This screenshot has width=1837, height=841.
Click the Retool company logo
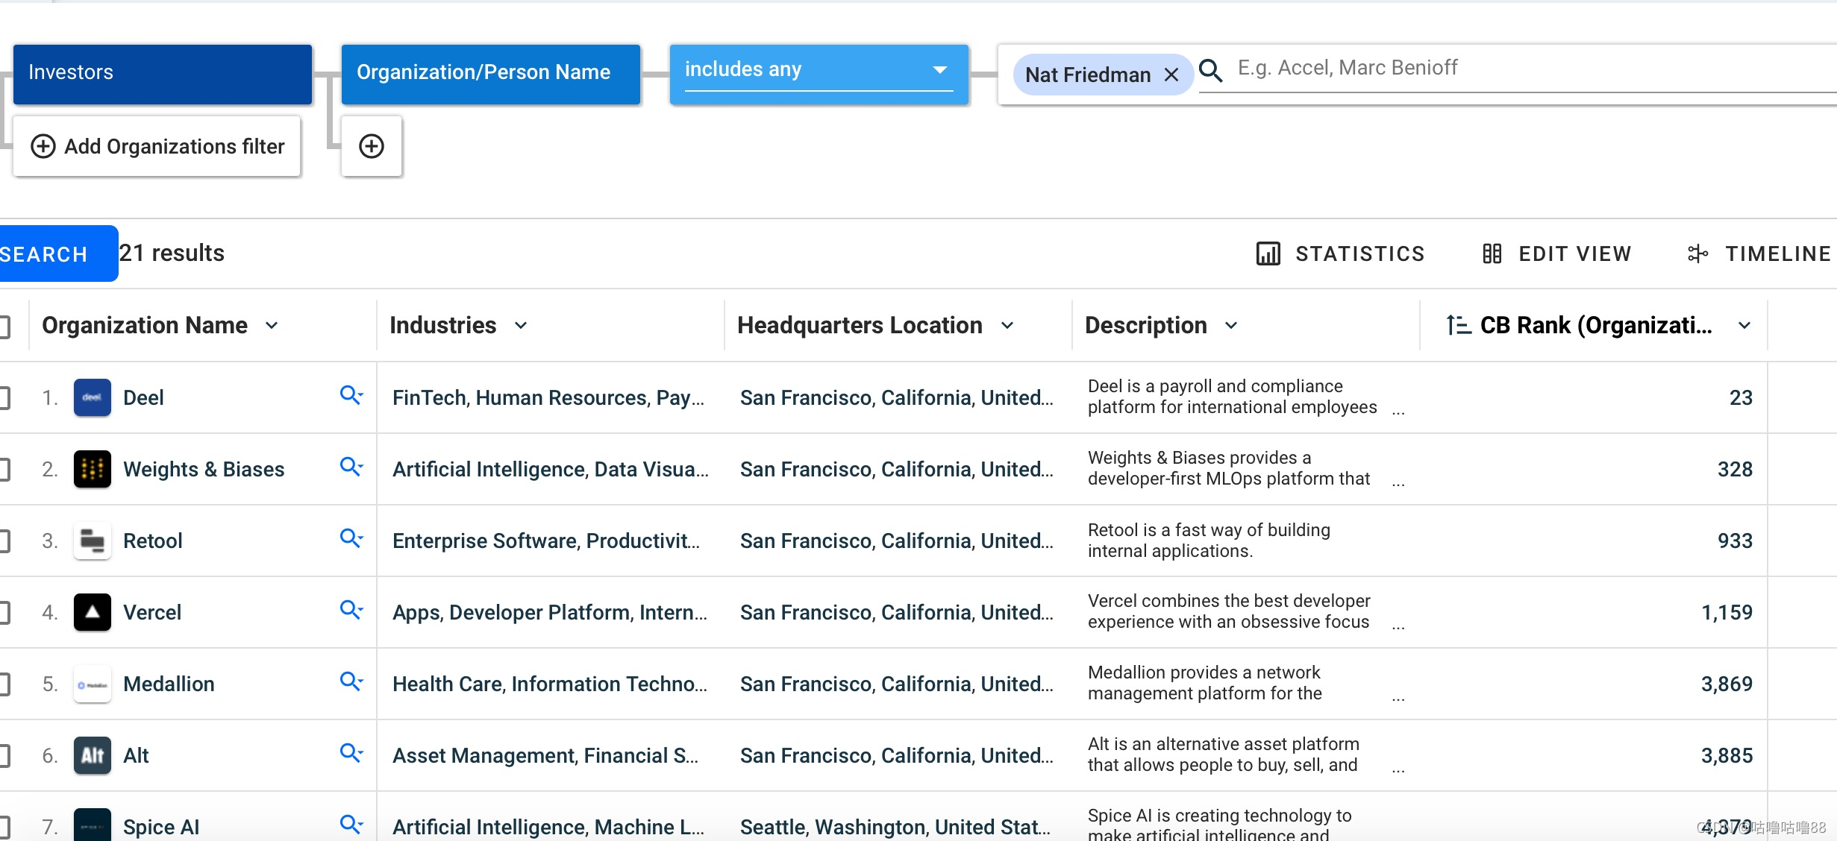[x=93, y=541]
